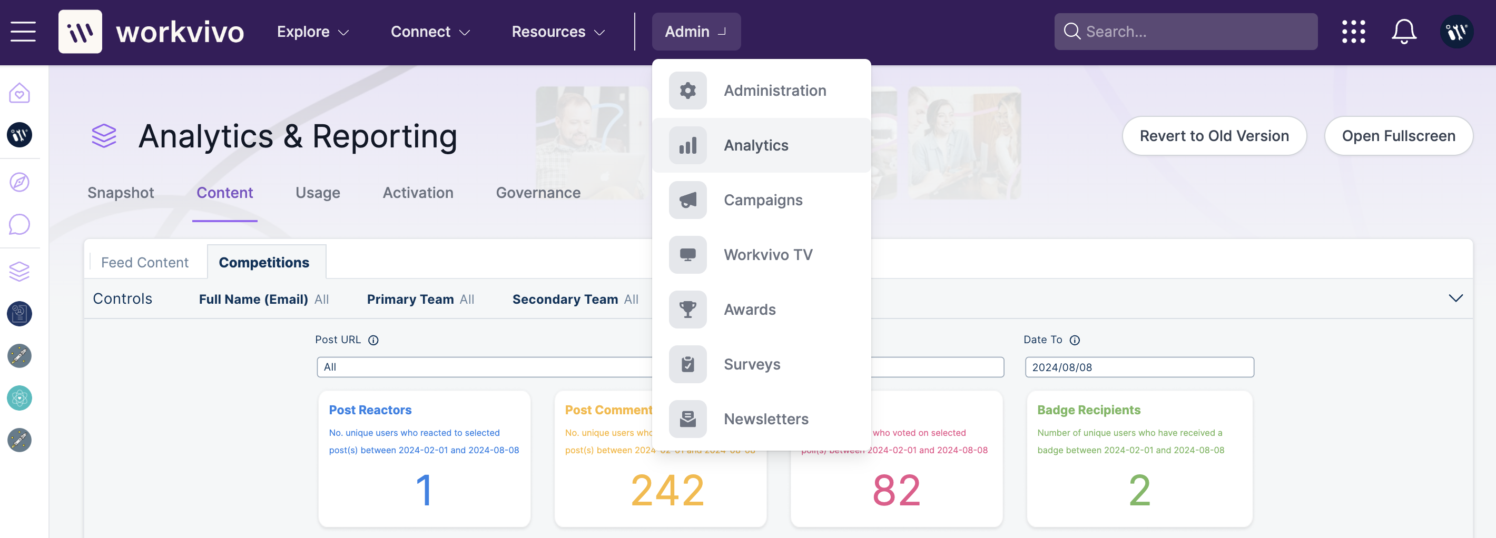This screenshot has height=538, width=1496.
Task: Open the chat bubble sidebar icon
Action: tap(19, 225)
